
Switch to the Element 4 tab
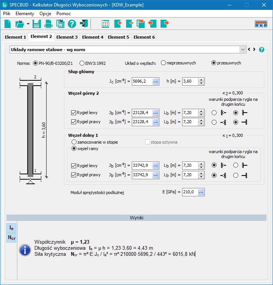(93, 37)
